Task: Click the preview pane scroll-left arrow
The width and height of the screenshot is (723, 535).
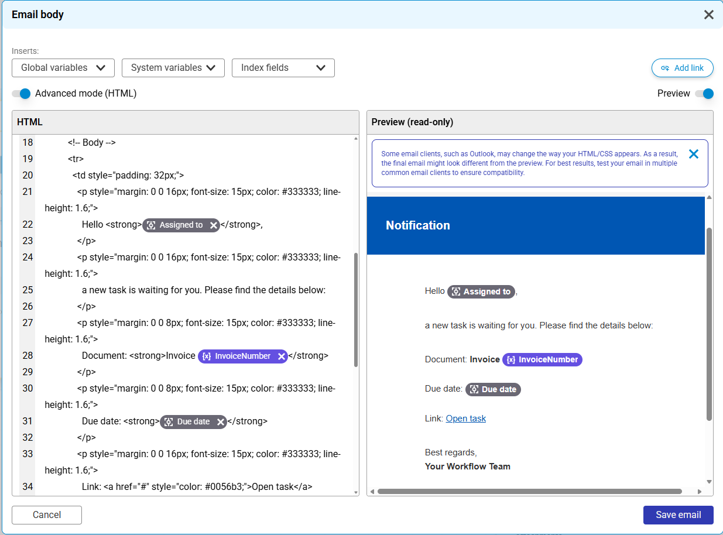Action: click(x=371, y=491)
